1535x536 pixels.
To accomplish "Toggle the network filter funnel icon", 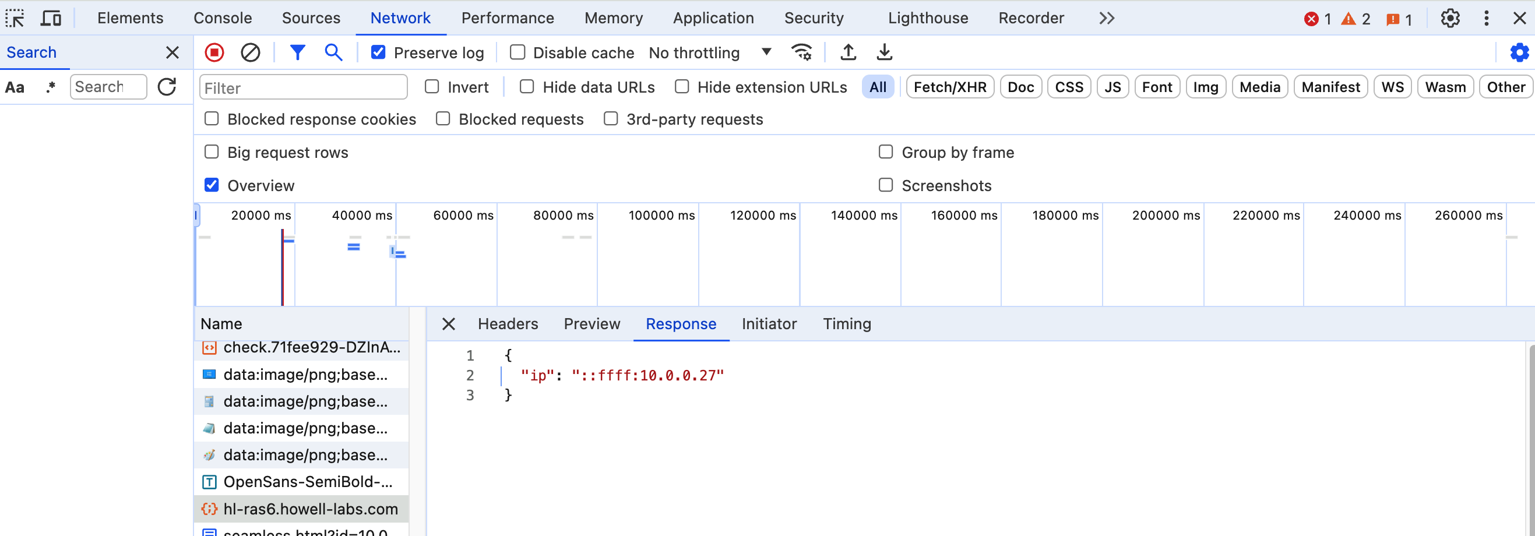I will click(x=297, y=53).
